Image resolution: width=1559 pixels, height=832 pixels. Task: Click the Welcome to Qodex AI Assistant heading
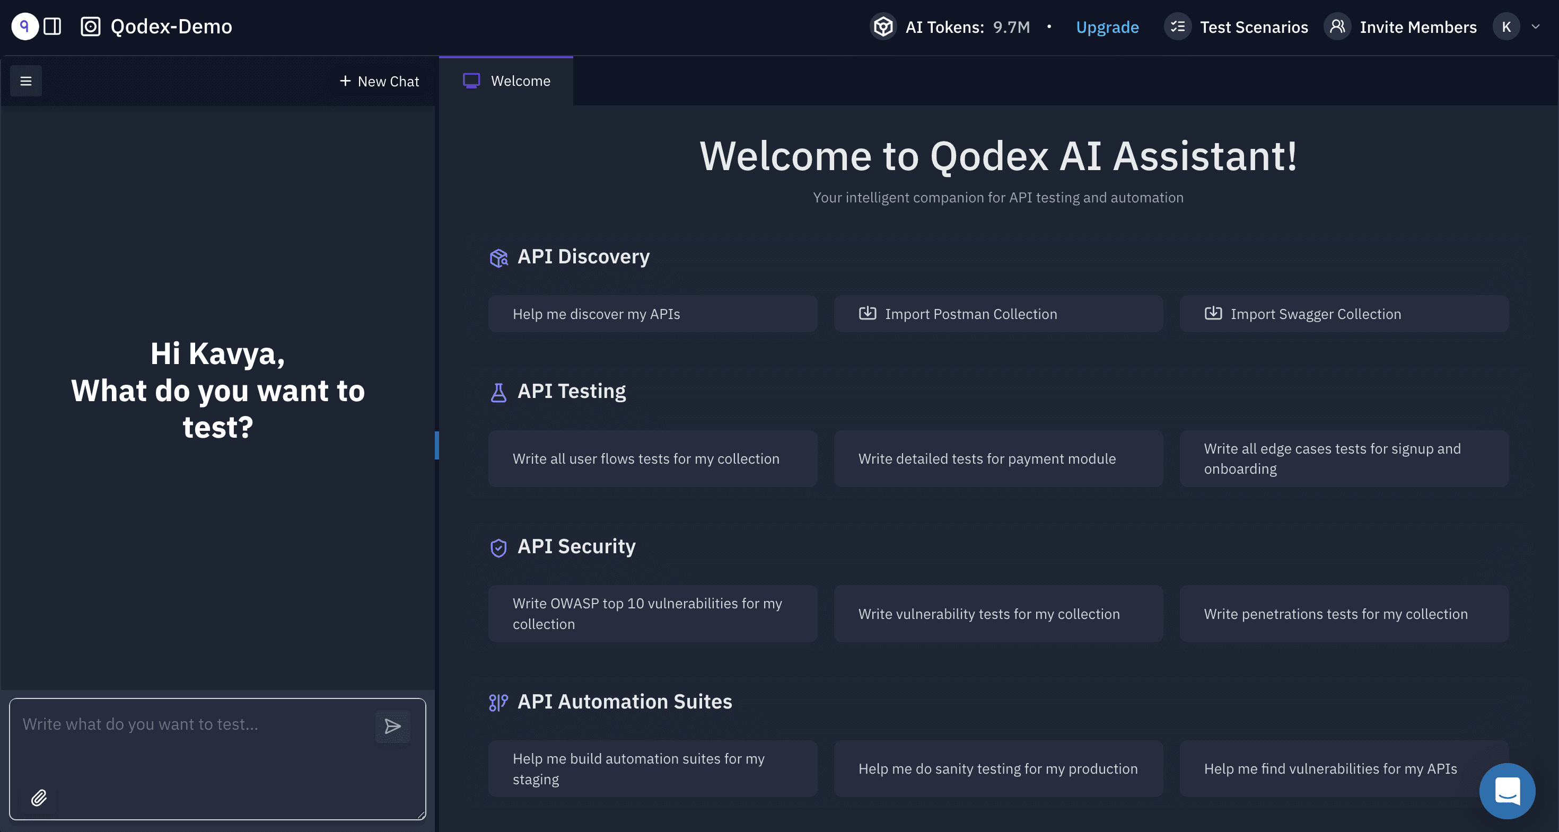point(998,156)
